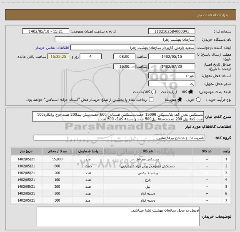The height and width of the screenshot is (232, 240).
Task: Click the گروه کالا field تاسیسات و مصالح ساختمانی
Action: (119, 138)
